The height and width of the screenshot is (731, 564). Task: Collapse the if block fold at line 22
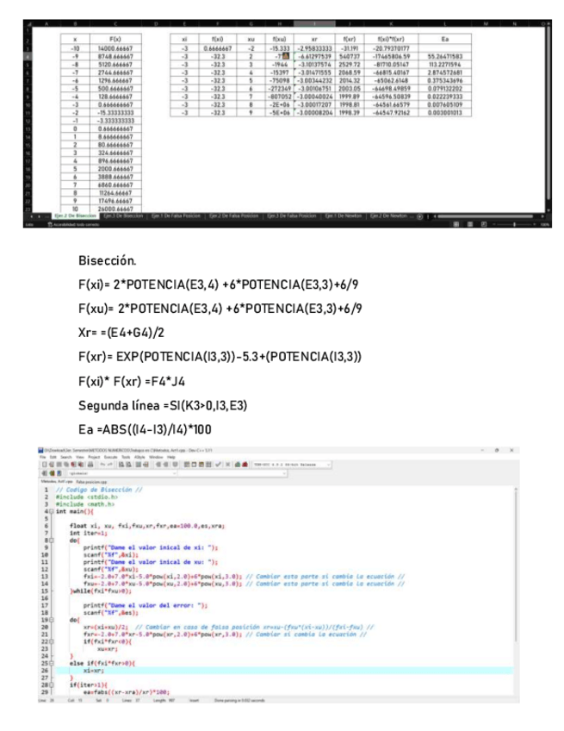52,641
